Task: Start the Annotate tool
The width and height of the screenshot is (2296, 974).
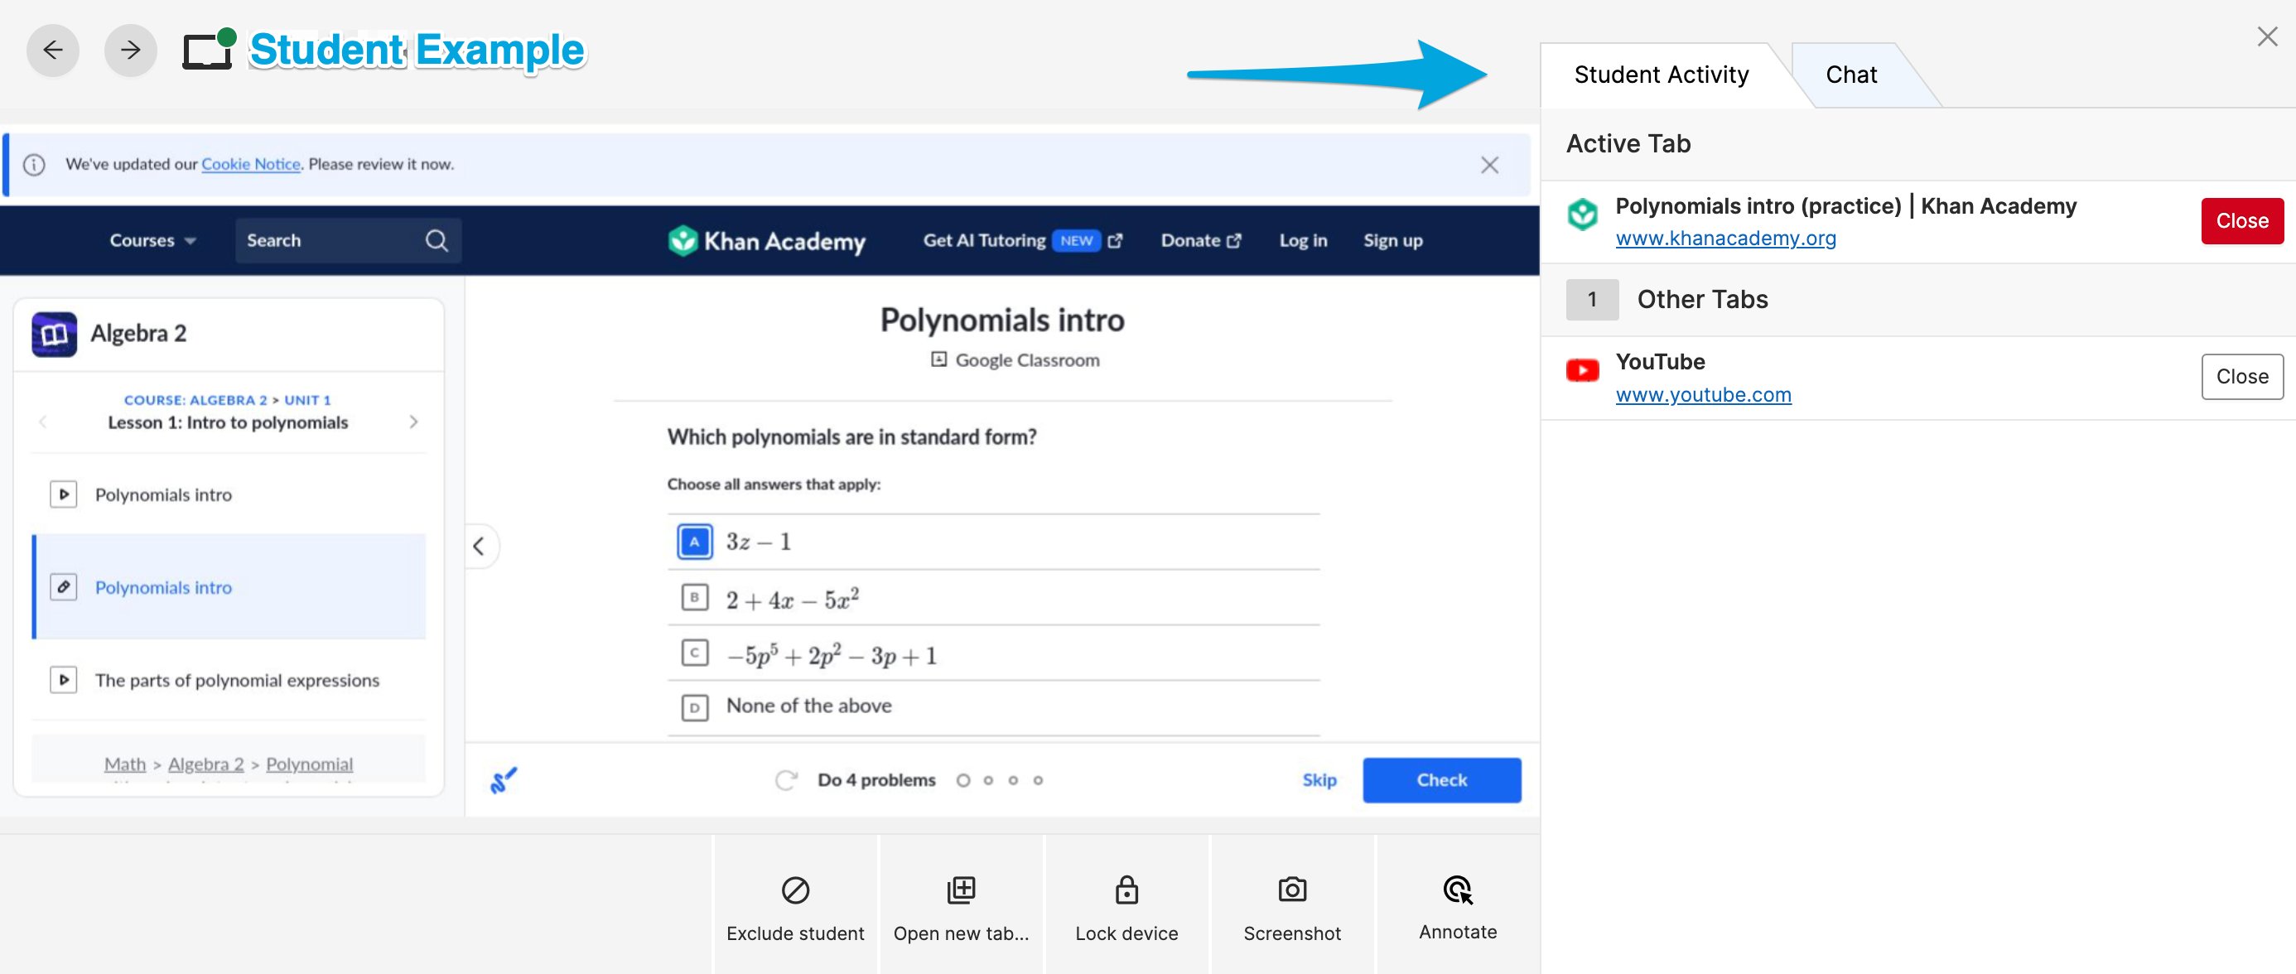Action: 1458,905
